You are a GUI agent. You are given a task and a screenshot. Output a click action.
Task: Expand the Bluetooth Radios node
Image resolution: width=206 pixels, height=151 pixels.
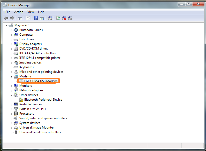click(x=11, y=30)
